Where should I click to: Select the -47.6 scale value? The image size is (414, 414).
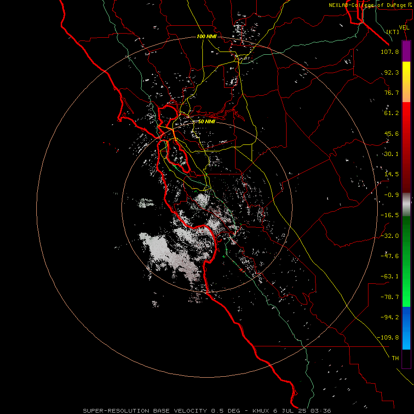point(390,256)
